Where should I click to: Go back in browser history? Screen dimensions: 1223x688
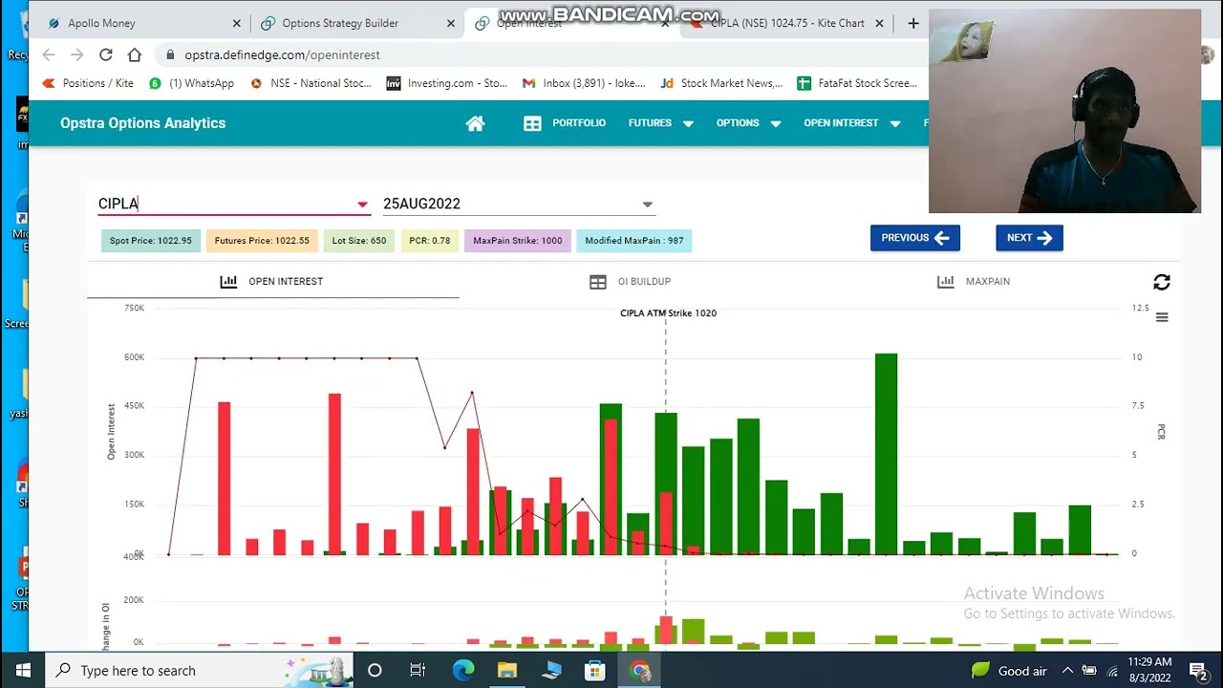pyautogui.click(x=49, y=55)
